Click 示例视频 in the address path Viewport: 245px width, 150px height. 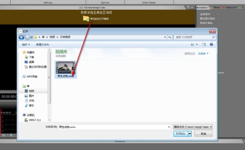(x=65, y=37)
